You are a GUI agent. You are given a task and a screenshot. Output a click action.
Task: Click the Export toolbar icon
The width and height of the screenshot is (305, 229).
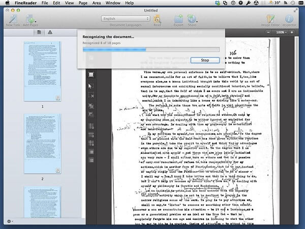pyautogui.click(x=178, y=19)
